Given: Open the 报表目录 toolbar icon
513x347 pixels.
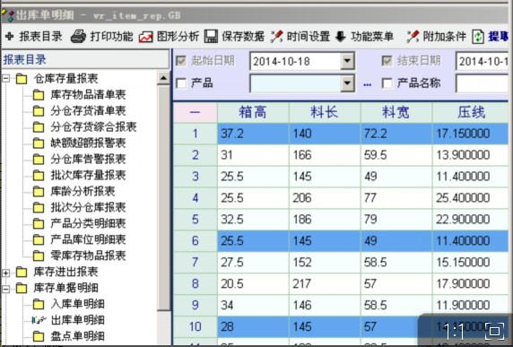Looking at the screenshot, I should [x=10, y=36].
